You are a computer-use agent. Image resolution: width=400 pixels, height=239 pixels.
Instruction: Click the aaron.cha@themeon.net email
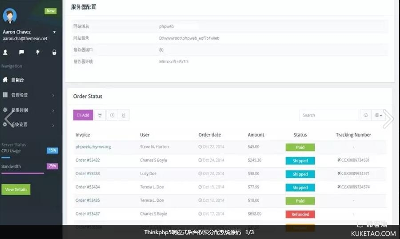click(x=25, y=39)
